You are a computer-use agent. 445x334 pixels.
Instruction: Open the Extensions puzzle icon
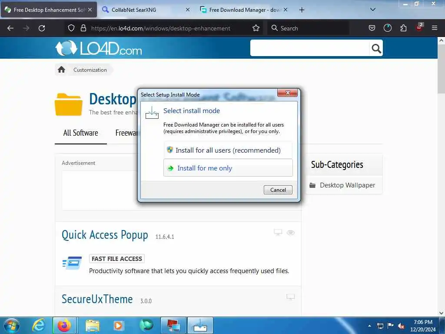[x=403, y=28]
